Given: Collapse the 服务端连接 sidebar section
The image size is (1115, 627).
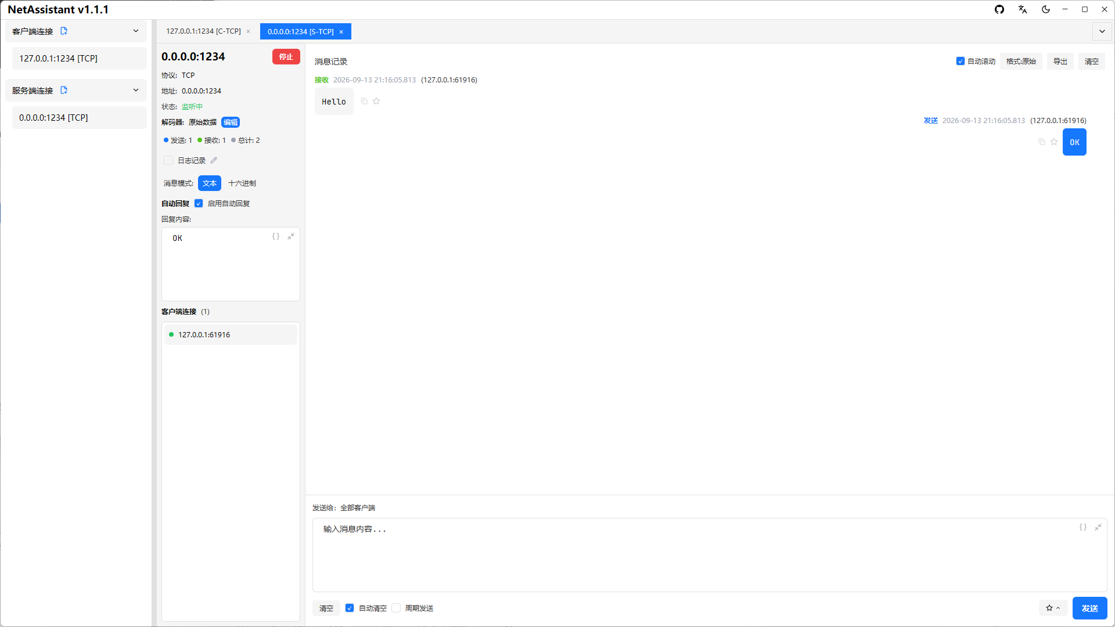Looking at the screenshot, I should pos(136,90).
